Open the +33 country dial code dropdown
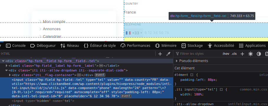 coord(134,33)
